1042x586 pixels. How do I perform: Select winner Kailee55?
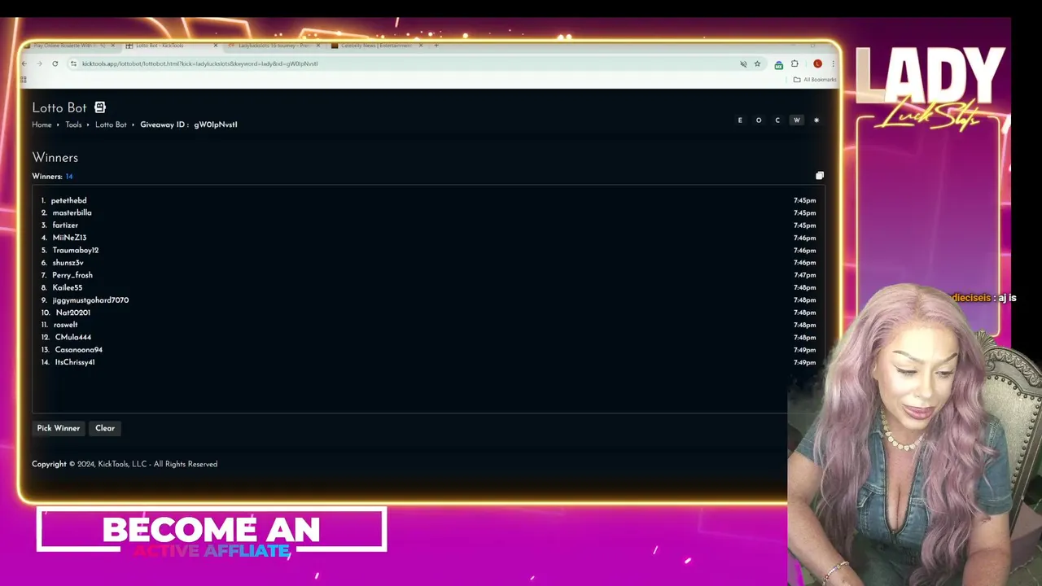coord(68,287)
